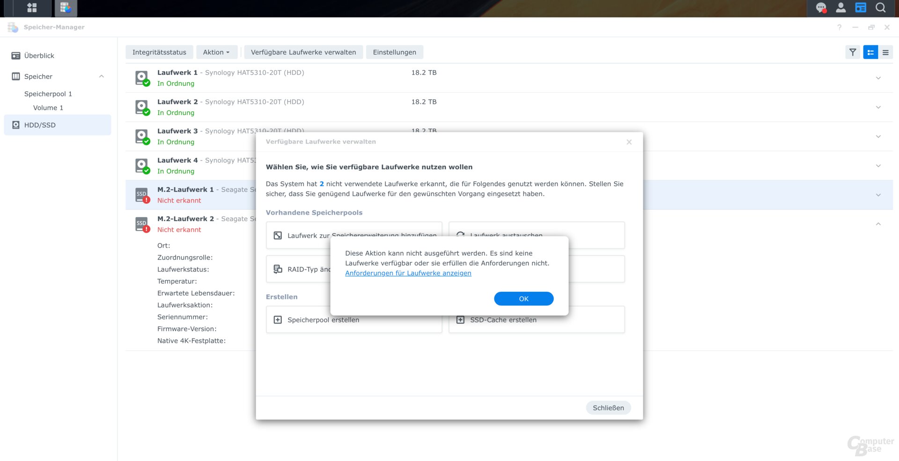Switch to the compact list view icon
This screenshot has width=899, height=461.
(x=885, y=52)
